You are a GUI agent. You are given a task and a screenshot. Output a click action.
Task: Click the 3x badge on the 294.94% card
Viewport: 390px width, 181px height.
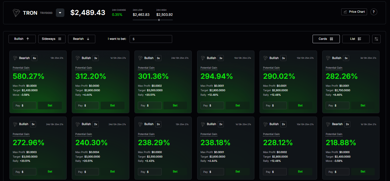pos(221,58)
